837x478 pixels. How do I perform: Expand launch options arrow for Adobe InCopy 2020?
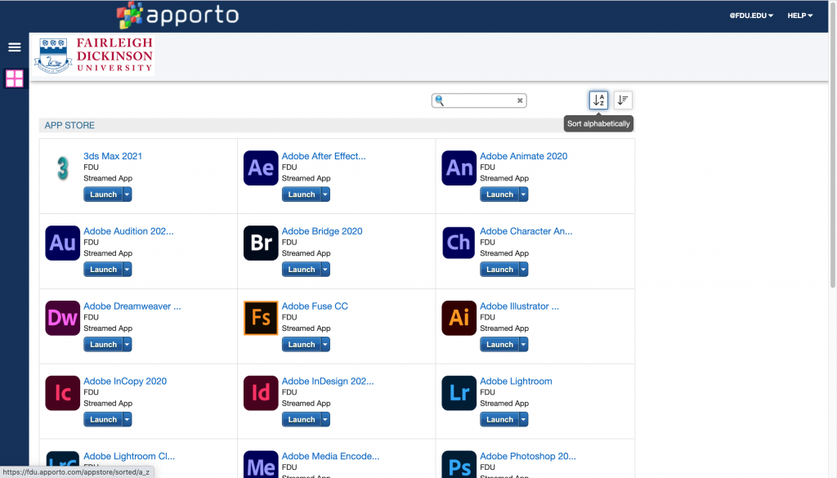[127, 419]
